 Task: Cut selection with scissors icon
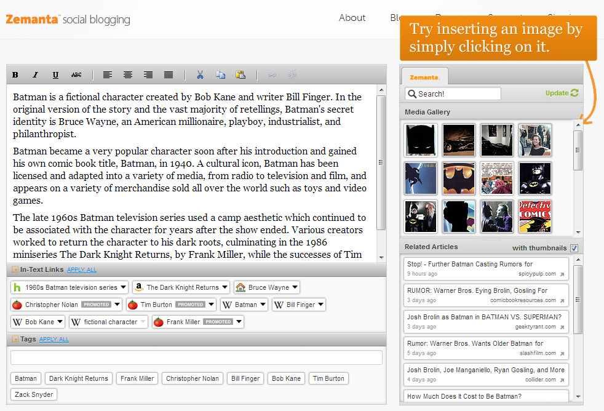point(200,74)
